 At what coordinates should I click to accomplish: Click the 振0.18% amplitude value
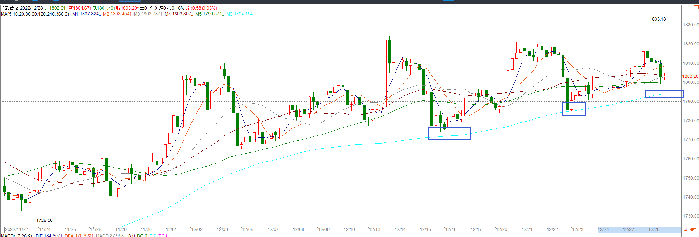coord(176,8)
